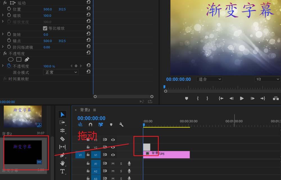Open the 混合模式 blend mode dropdown
This screenshot has width=281, height=180.
click(60, 72)
